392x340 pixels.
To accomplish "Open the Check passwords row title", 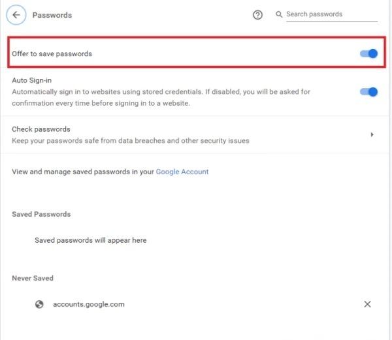I will pyautogui.click(x=41, y=129).
